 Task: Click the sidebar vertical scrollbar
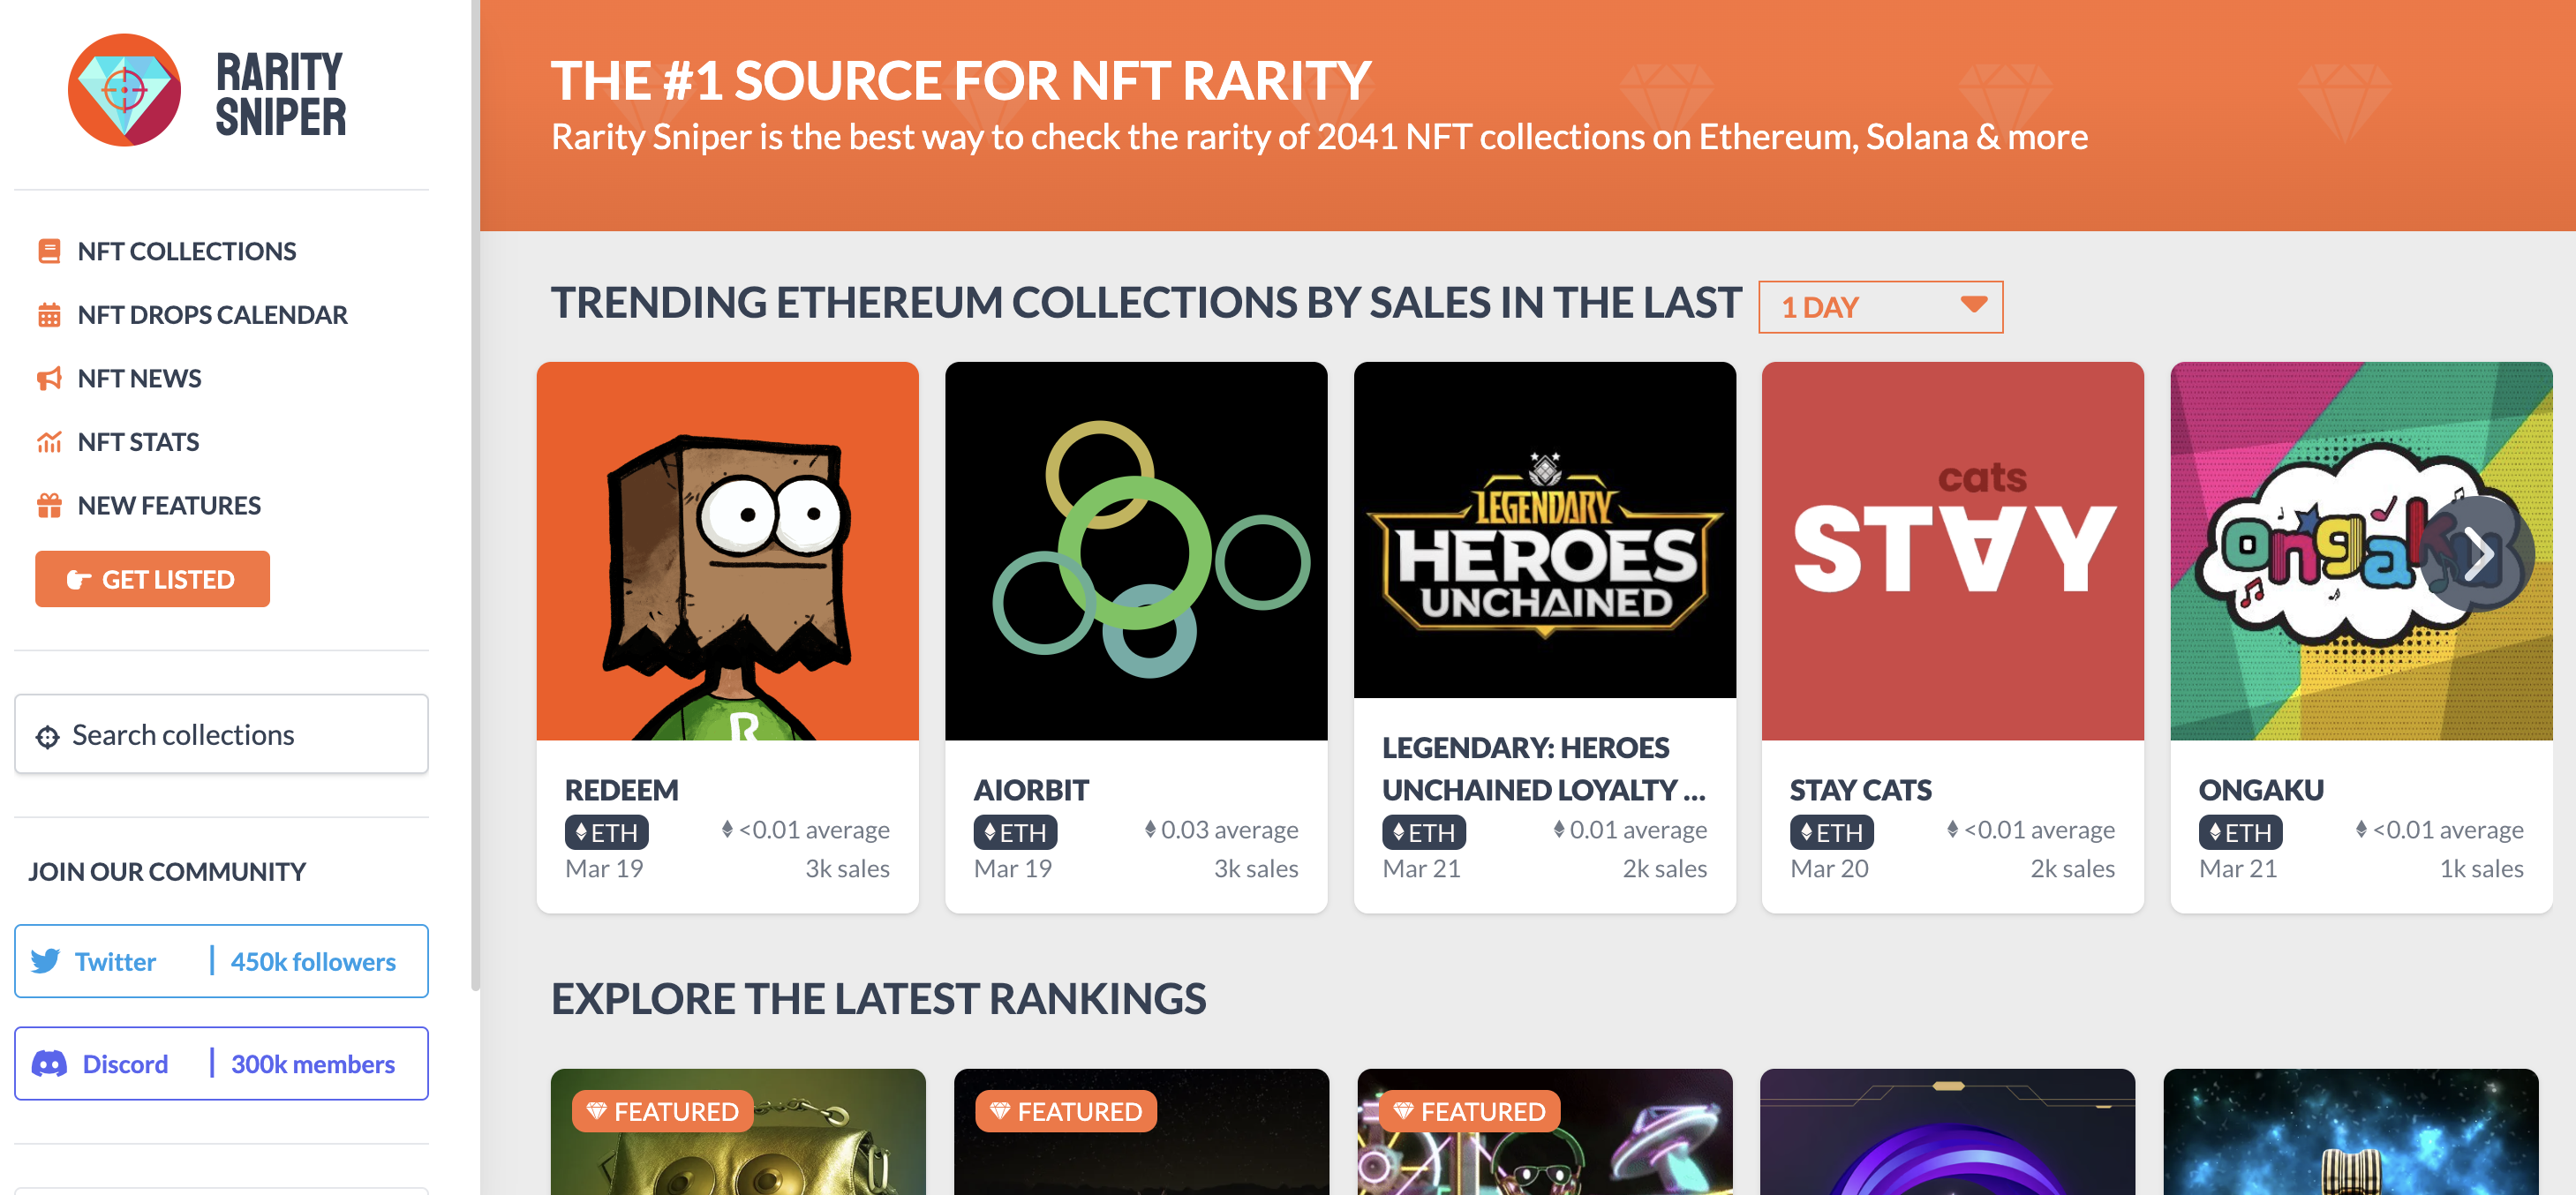(x=475, y=495)
